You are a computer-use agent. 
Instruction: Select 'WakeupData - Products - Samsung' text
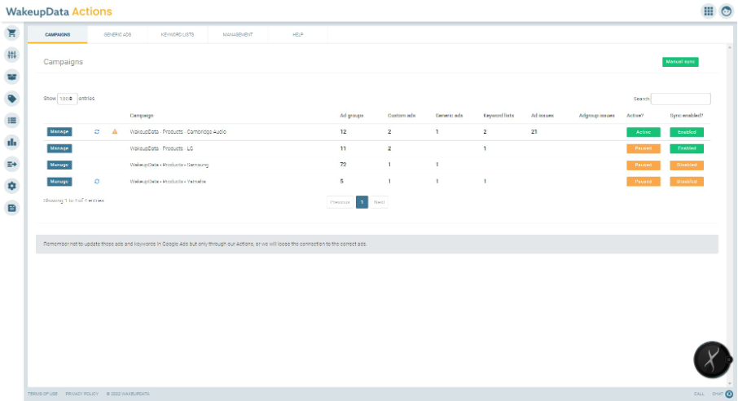[x=169, y=165]
